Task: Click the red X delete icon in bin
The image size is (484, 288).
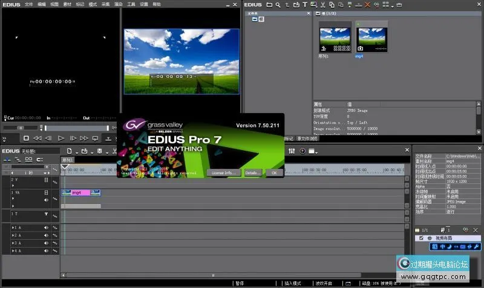Action: coord(367,5)
